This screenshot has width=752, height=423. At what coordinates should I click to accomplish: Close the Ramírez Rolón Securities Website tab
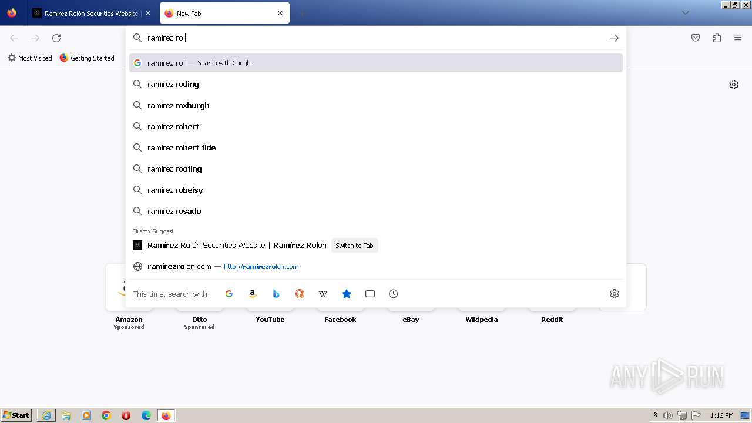(147, 13)
